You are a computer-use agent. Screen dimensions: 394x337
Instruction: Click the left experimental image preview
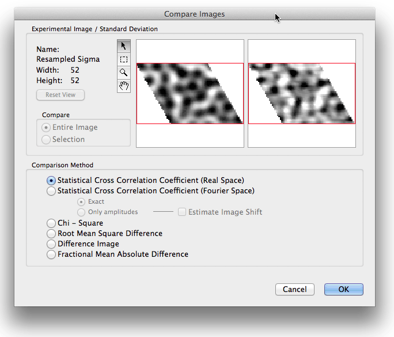190,93
